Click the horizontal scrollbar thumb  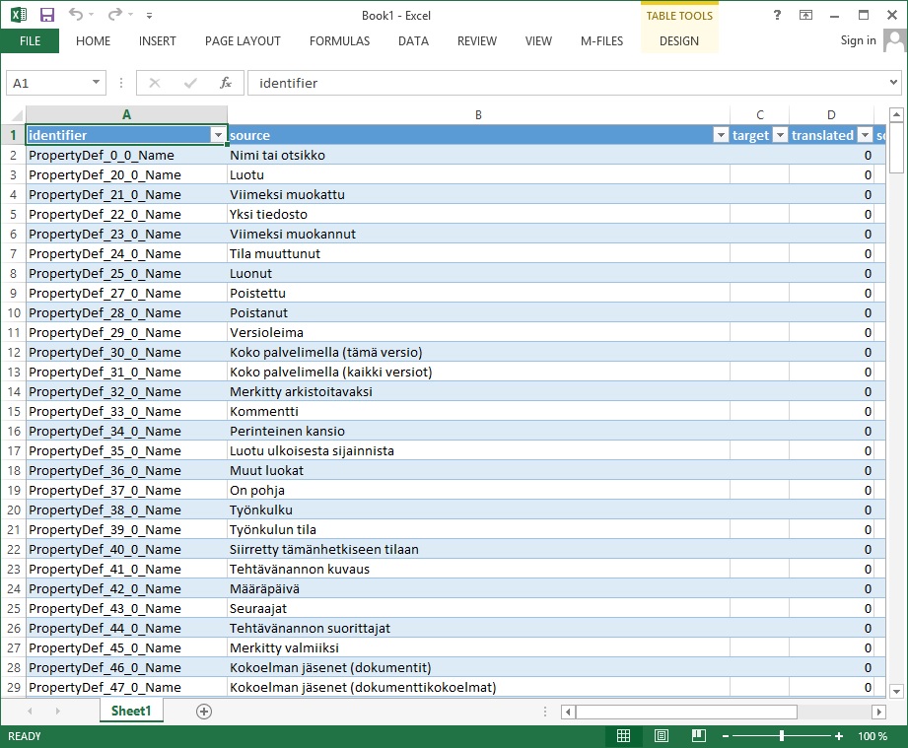point(686,712)
